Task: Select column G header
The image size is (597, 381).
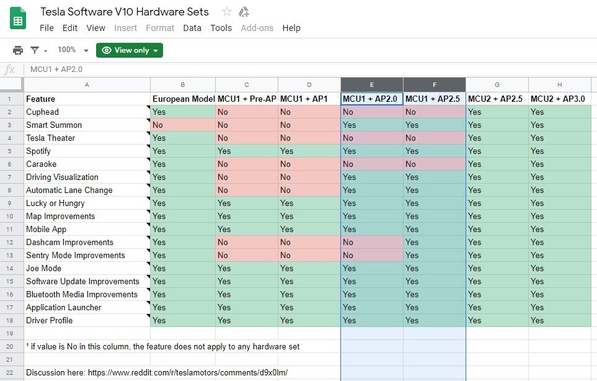Action: click(x=497, y=84)
